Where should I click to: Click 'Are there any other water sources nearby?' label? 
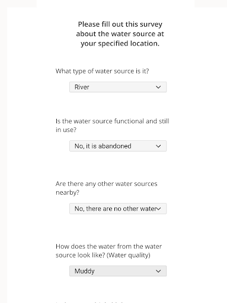tap(107, 188)
